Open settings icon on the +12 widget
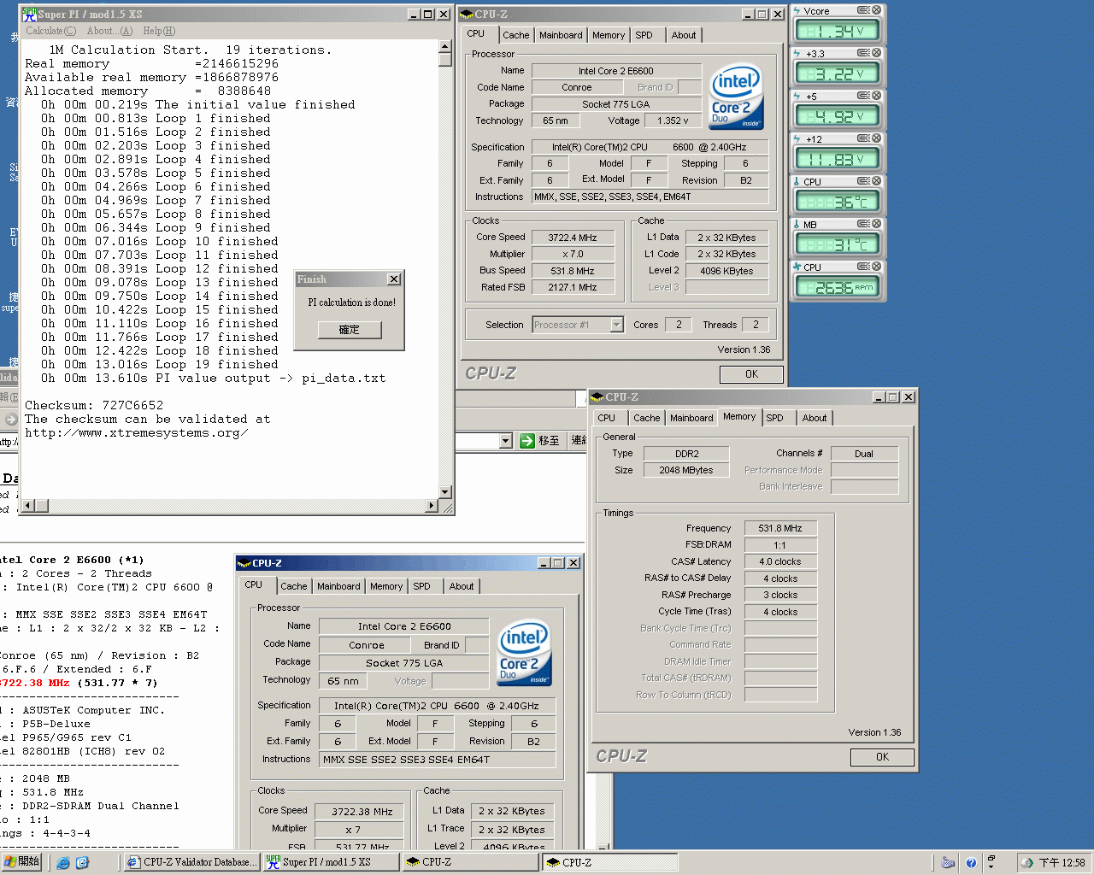Image resolution: width=1094 pixels, height=875 pixels. tap(863, 138)
